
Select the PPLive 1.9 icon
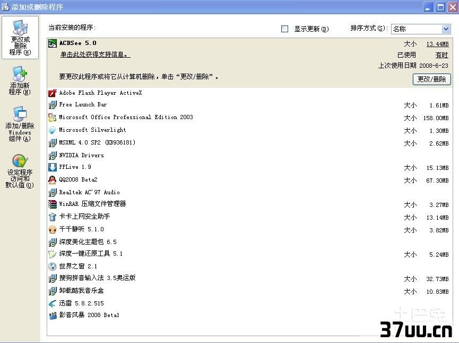[x=53, y=167]
